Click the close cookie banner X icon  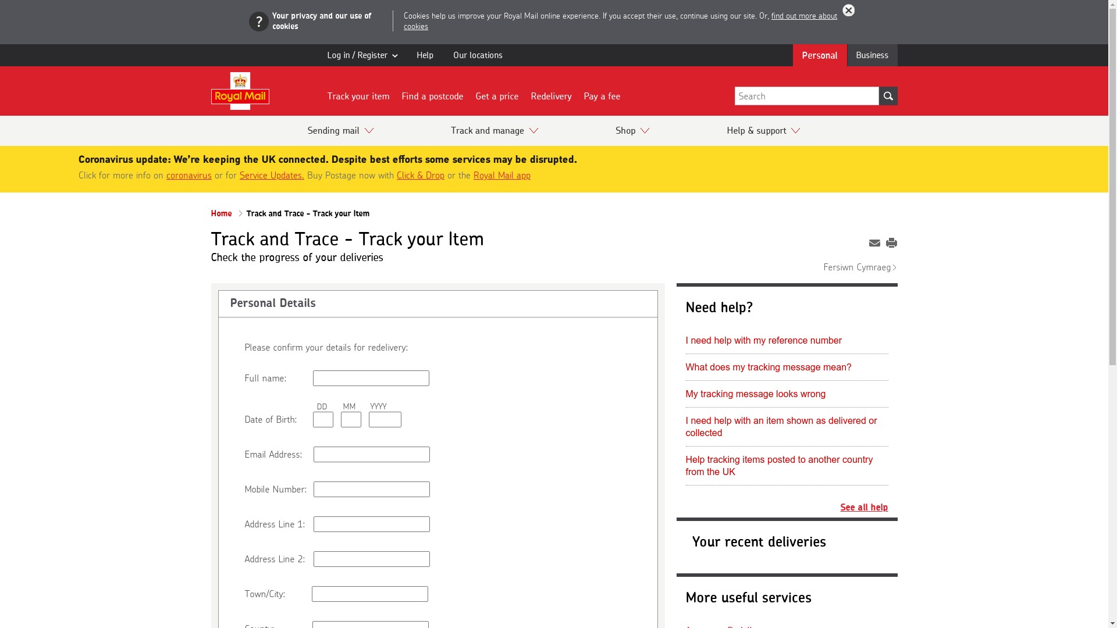(x=849, y=10)
